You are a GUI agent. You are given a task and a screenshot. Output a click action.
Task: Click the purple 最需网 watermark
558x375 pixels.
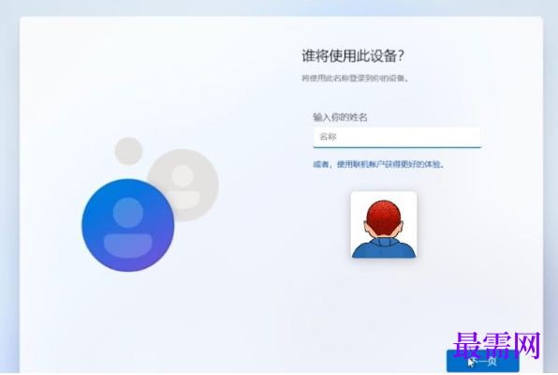tap(497, 345)
